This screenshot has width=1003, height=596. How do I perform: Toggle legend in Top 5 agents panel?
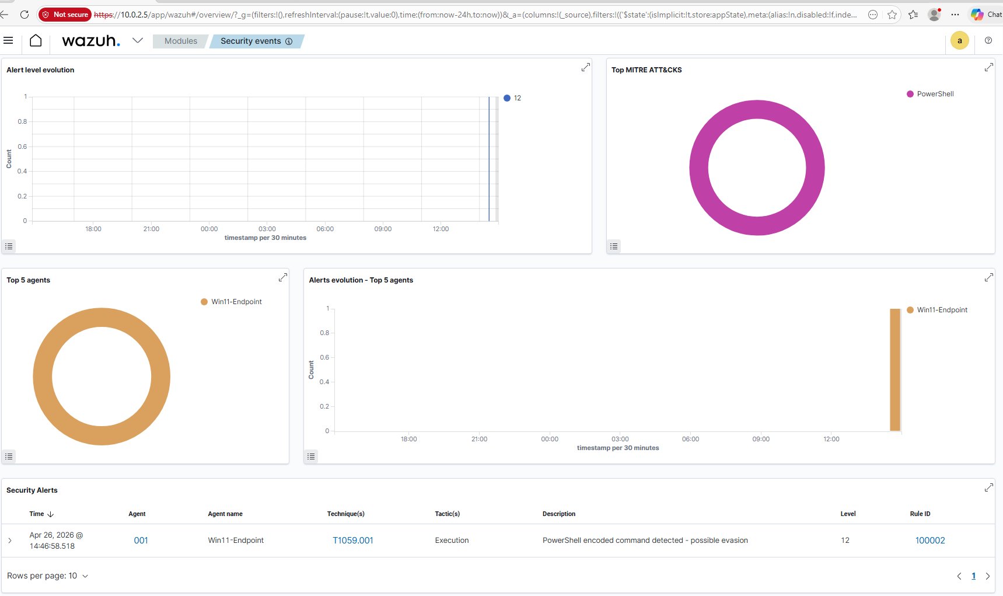pos(9,456)
